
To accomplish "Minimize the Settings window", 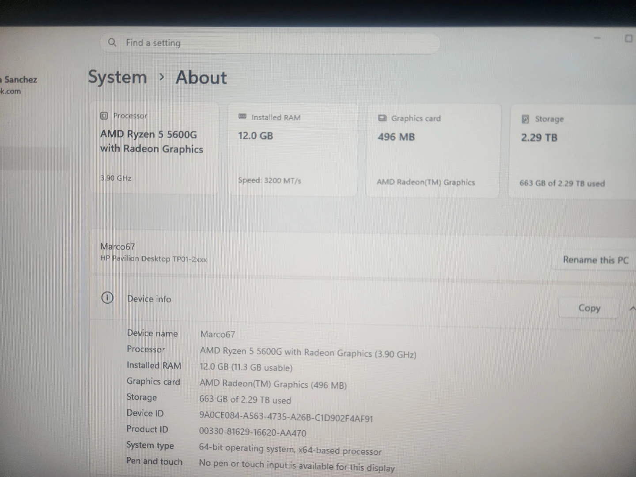I will click(597, 38).
